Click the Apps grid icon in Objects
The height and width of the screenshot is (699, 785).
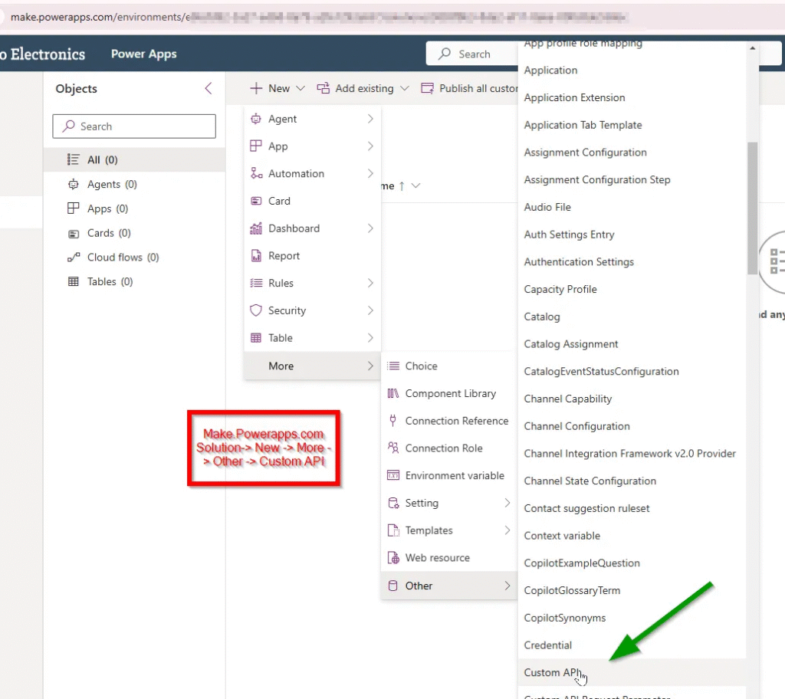(x=73, y=208)
